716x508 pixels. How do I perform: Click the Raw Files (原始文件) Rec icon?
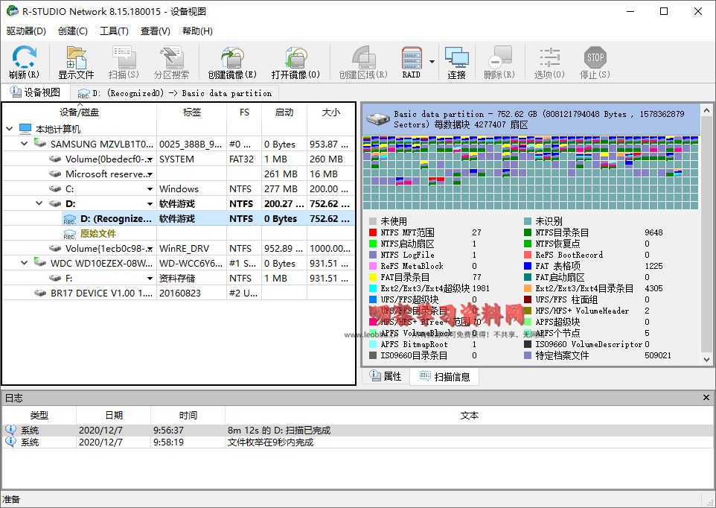[70, 234]
